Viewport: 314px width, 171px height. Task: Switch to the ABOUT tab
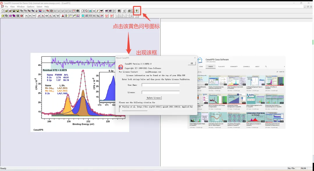point(257,66)
